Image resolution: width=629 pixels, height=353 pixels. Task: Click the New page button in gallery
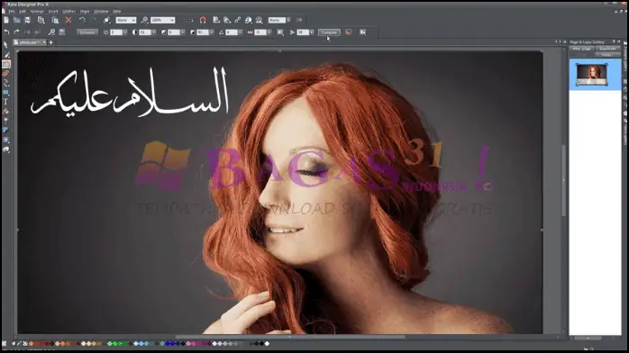click(x=581, y=49)
